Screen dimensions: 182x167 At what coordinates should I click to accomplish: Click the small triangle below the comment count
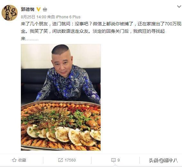tap(115, 165)
